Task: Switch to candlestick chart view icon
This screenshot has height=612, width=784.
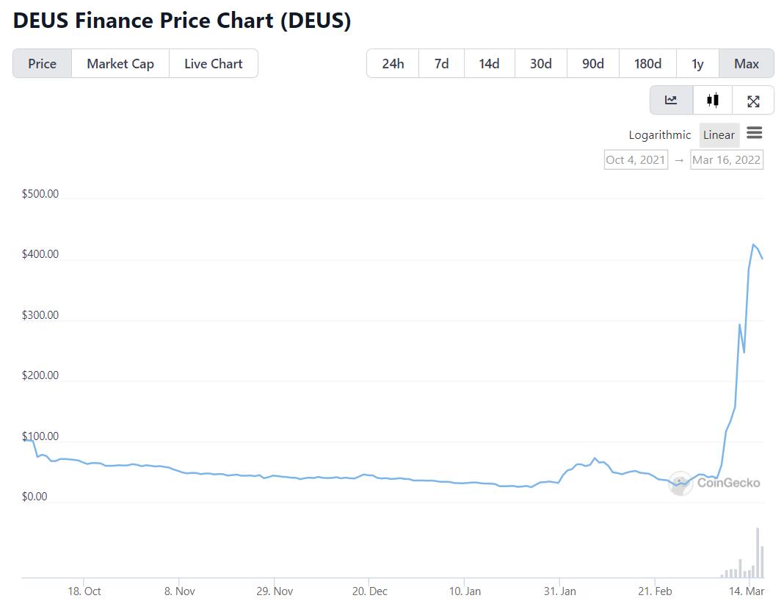Action: pyautogui.click(x=713, y=100)
